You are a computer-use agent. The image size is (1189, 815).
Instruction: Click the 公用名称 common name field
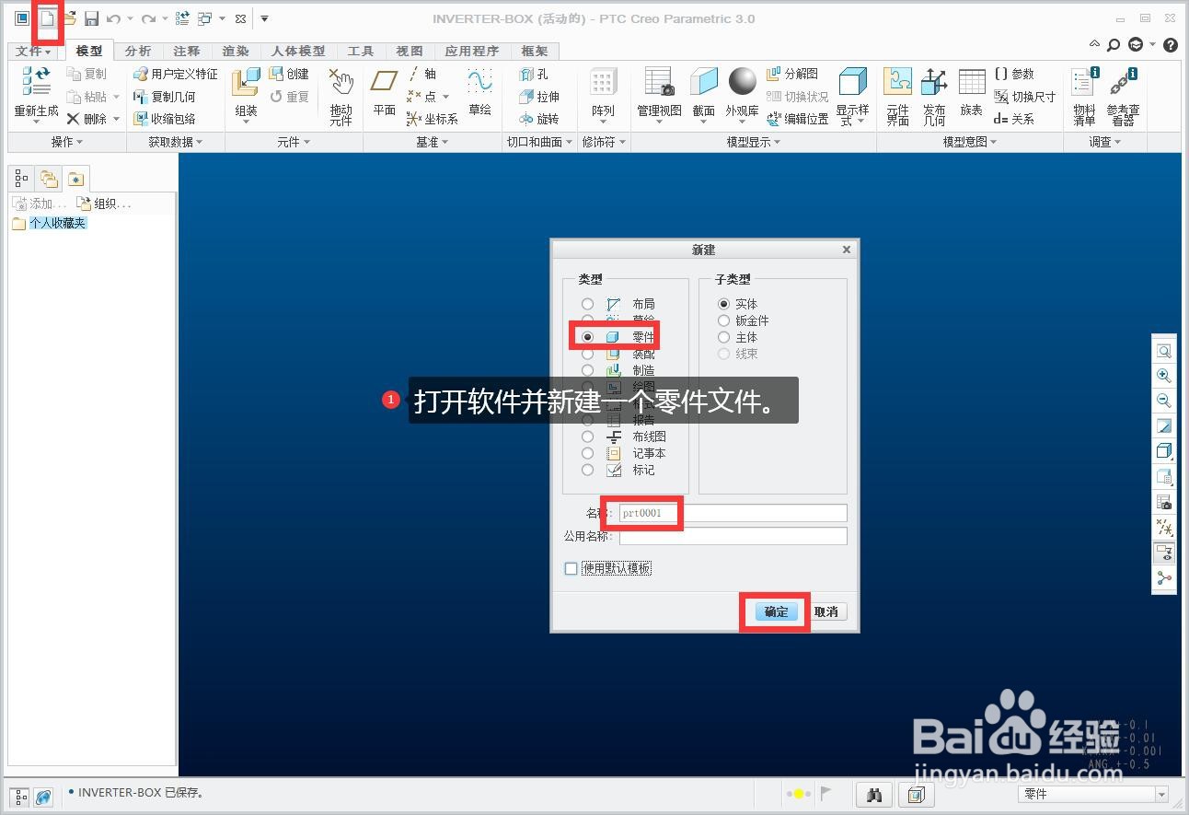click(x=733, y=536)
